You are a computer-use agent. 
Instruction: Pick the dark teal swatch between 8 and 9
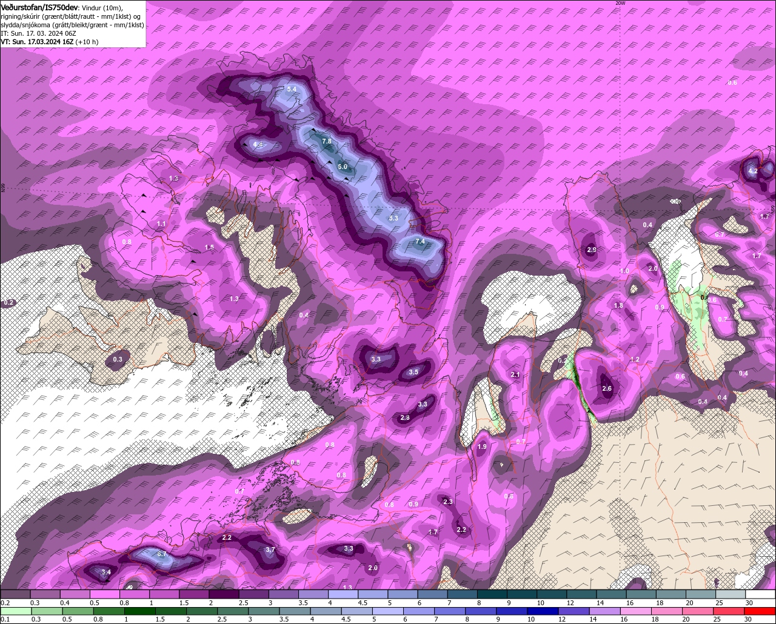tap(492, 594)
